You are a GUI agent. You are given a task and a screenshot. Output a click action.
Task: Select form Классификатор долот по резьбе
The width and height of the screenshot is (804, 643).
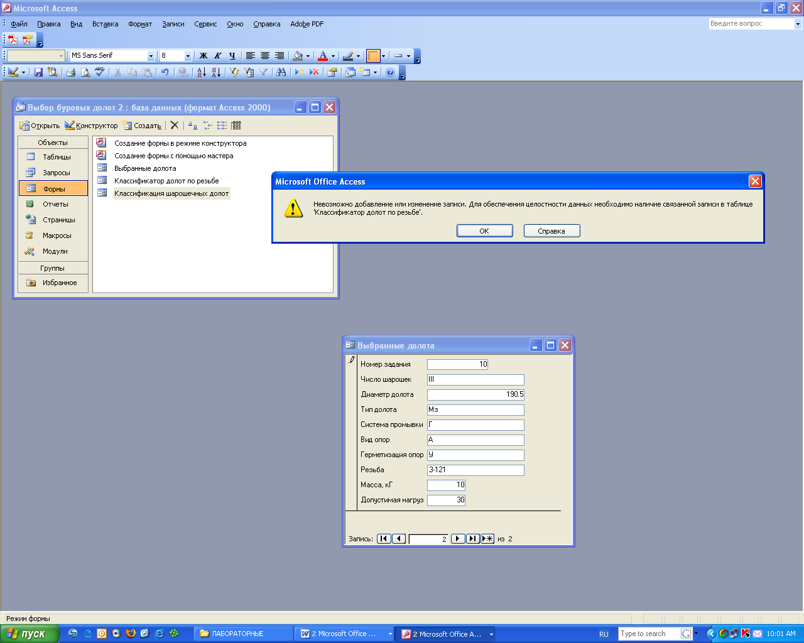click(x=166, y=181)
